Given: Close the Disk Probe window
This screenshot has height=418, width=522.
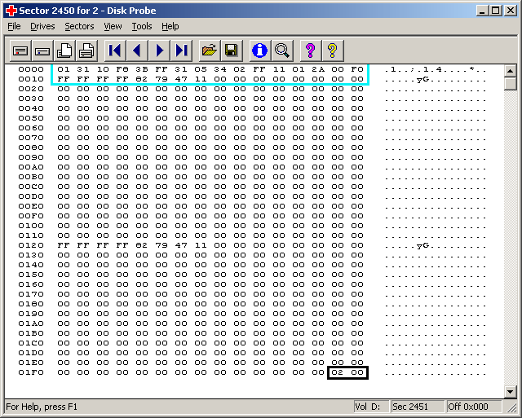Looking at the screenshot, I should pyautogui.click(x=510, y=11).
